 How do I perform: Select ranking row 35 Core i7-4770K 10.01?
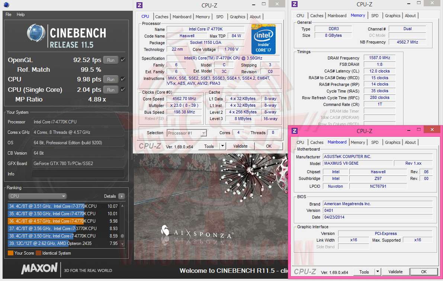[x=63, y=213]
